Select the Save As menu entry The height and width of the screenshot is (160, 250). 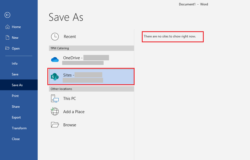click(17, 85)
